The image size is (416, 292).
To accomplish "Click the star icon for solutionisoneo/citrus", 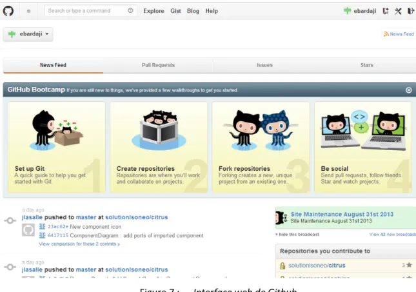I will point(409,265).
